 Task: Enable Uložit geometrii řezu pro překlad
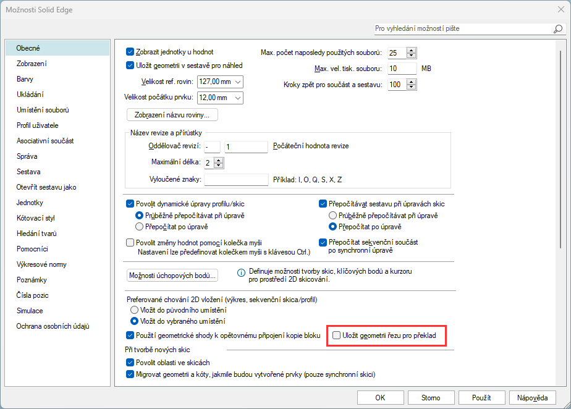337,335
